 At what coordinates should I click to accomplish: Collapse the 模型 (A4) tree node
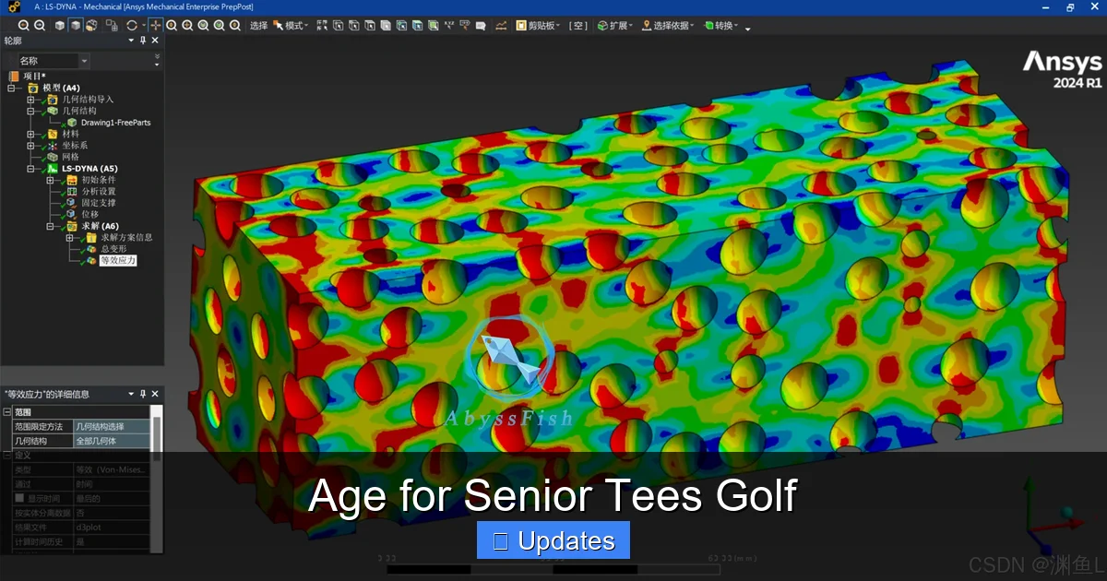tap(11, 88)
